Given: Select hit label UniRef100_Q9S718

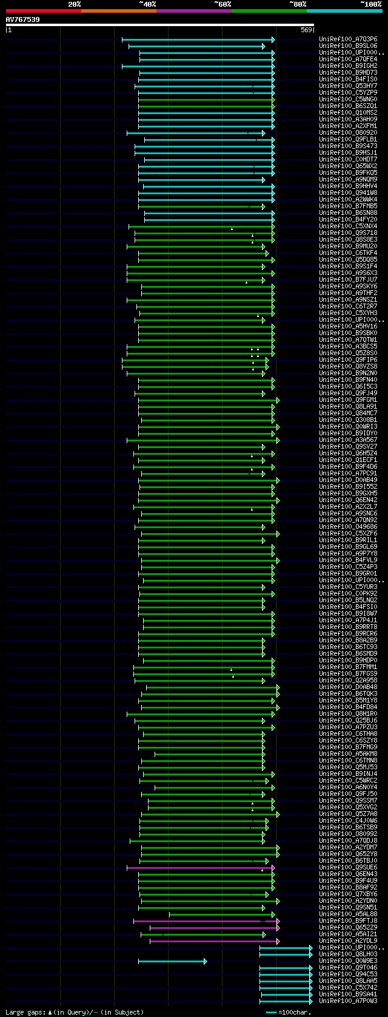Looking at the screenshot, I should pos(348,233).
